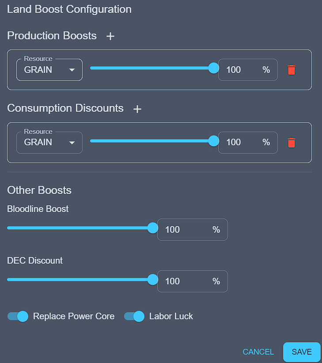Screen dimensions: 322x363
Task: Click the Other Boosts section heading
Action: pyautogui.click(x=39, y=190)
